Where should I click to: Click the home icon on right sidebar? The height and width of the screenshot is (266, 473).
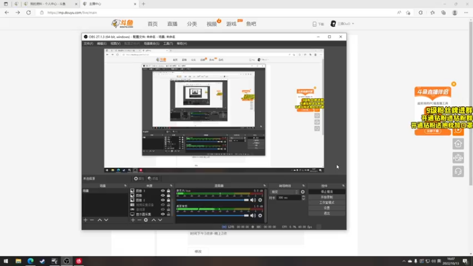(x=458, y=144)
